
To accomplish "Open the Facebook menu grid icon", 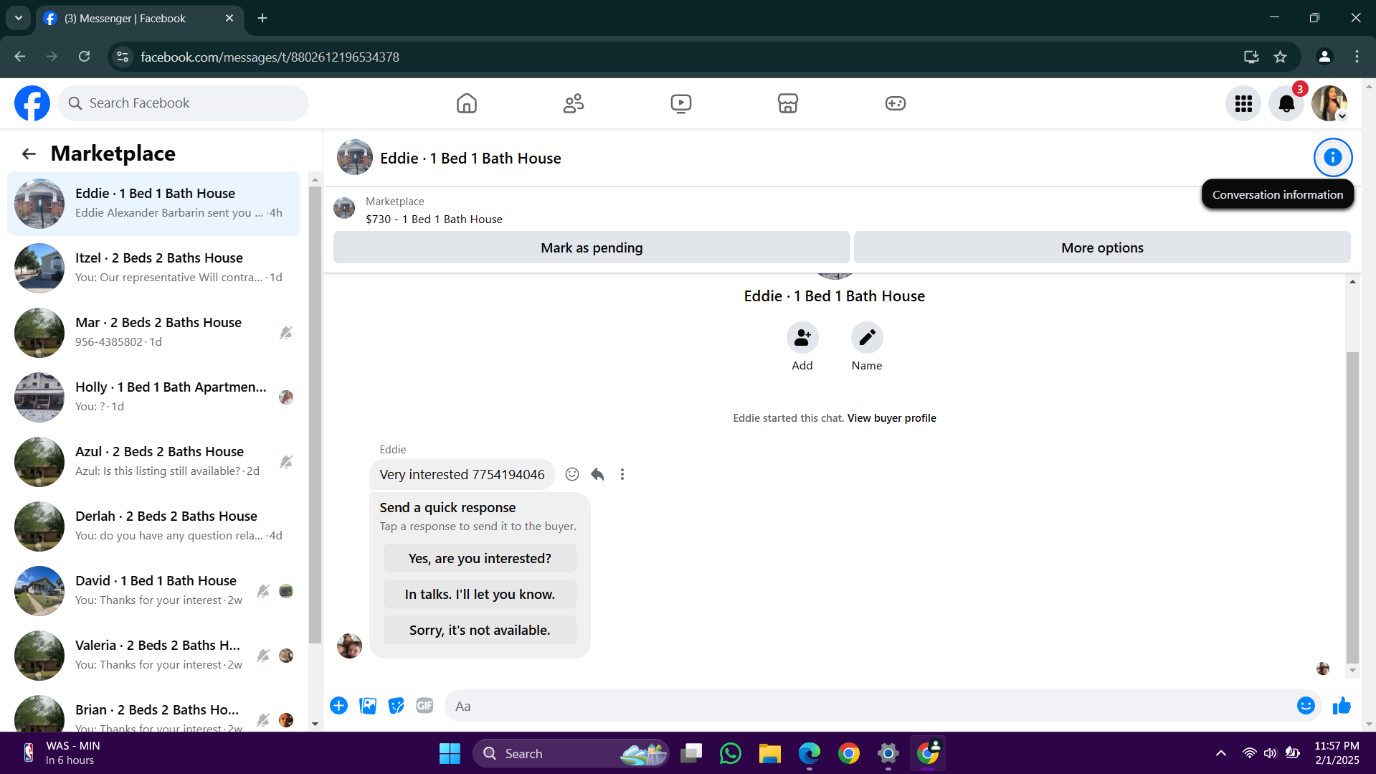I will (x=1243, y=103).
